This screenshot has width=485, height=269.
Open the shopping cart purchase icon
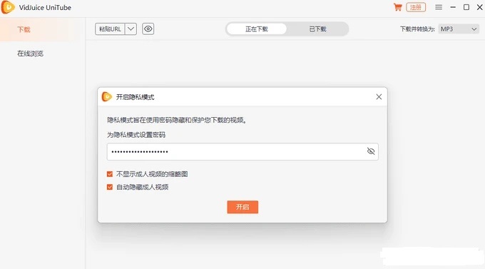(397, 7)
